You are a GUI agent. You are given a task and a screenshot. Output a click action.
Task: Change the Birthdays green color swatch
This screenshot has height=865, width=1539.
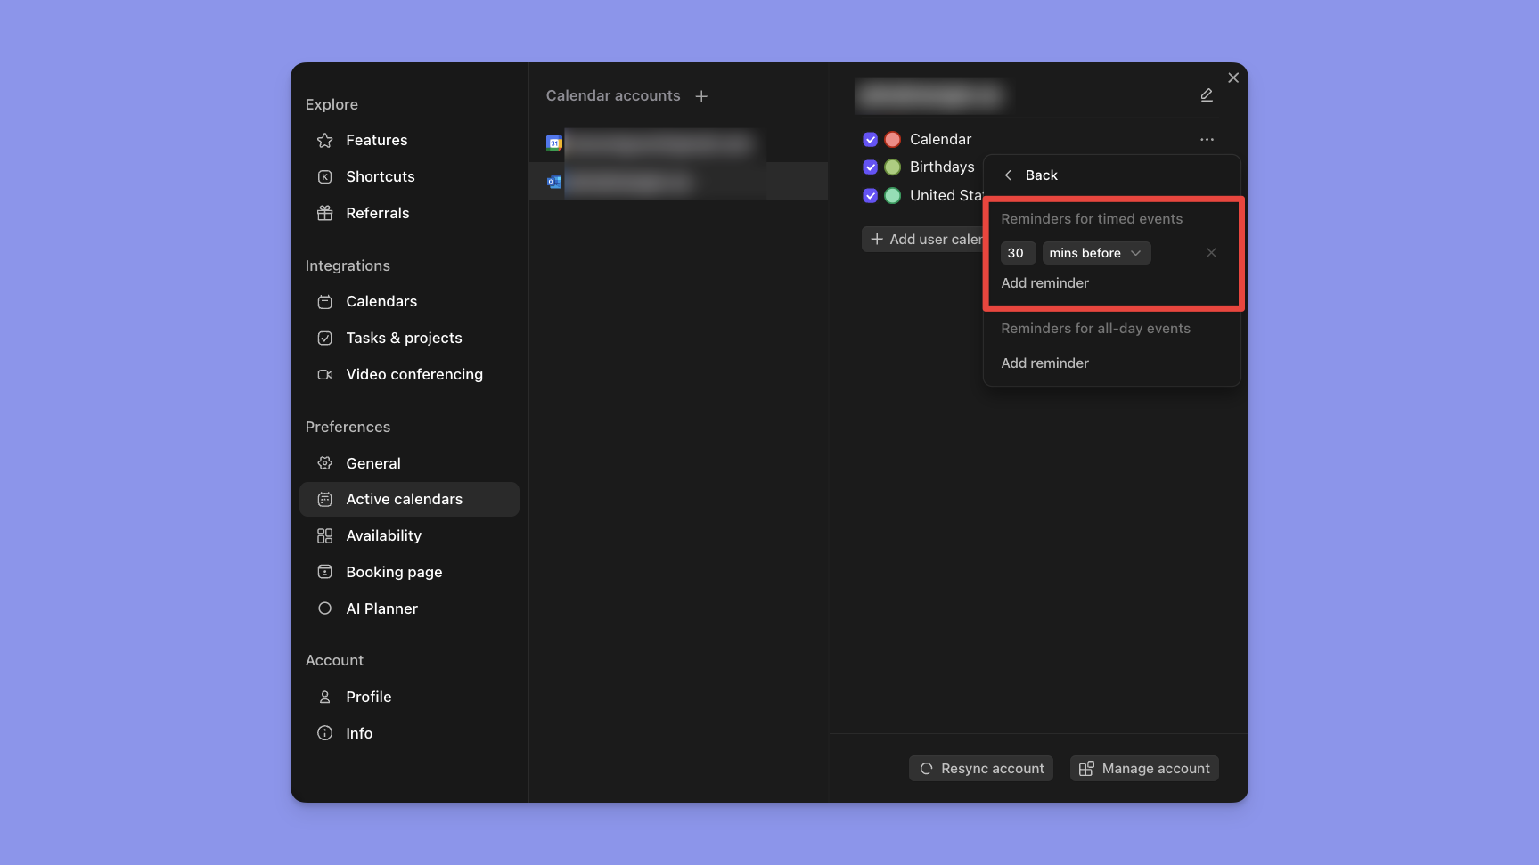coord(892,167)
